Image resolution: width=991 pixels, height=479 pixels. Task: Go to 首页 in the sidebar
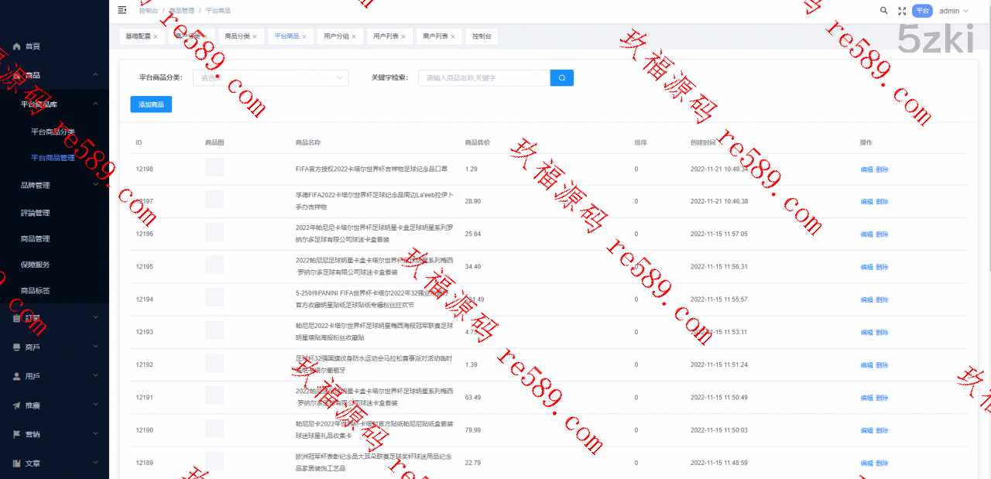click(32, 46)
